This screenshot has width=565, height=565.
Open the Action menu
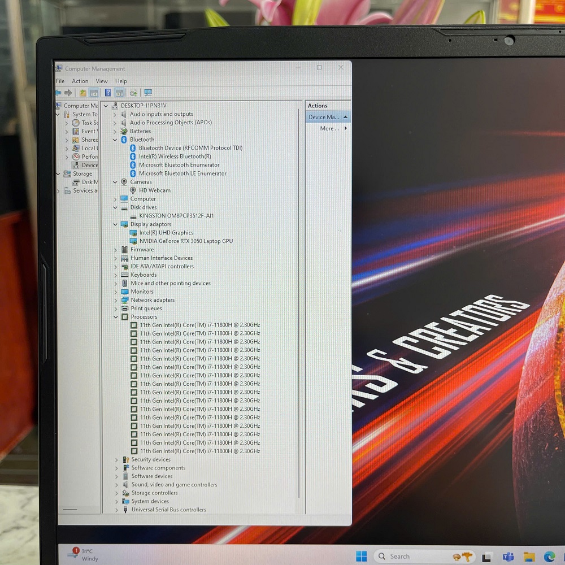pyautogui.click(x=80, y=81)
